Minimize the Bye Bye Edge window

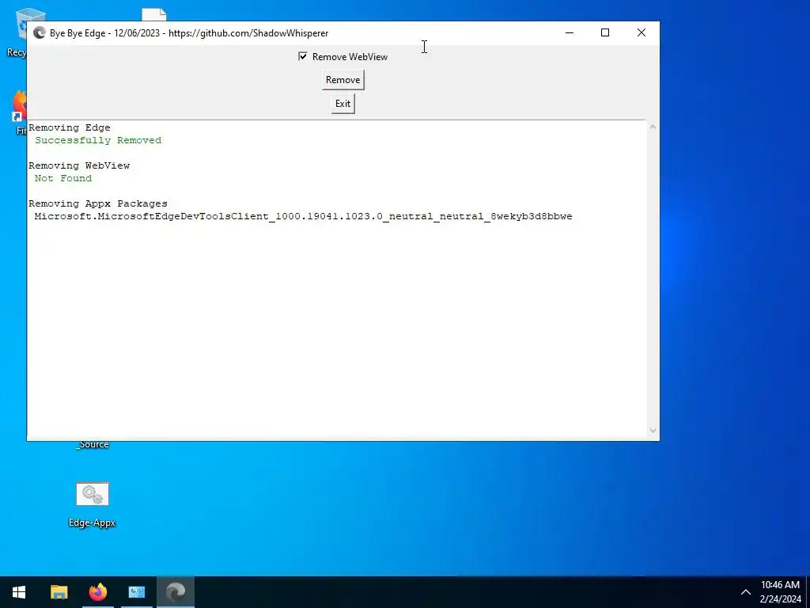tap(570, 32)
